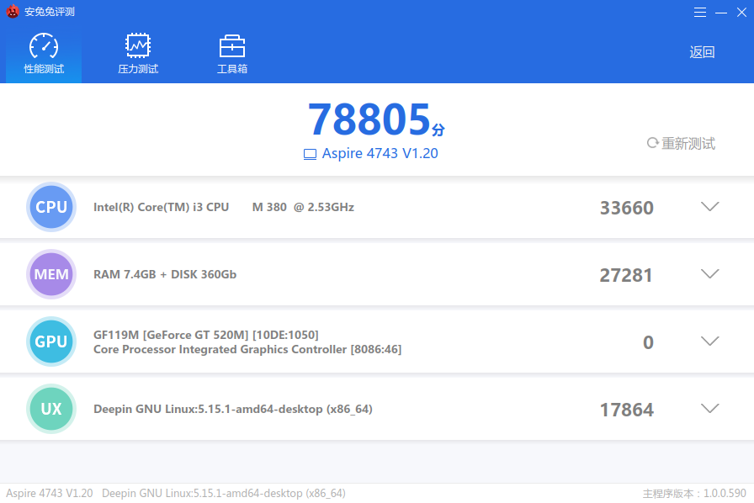This screenshot has height=503, width=754.
Task: Select the Deepin GNU Linux UX description
Action: click(233, 410)
